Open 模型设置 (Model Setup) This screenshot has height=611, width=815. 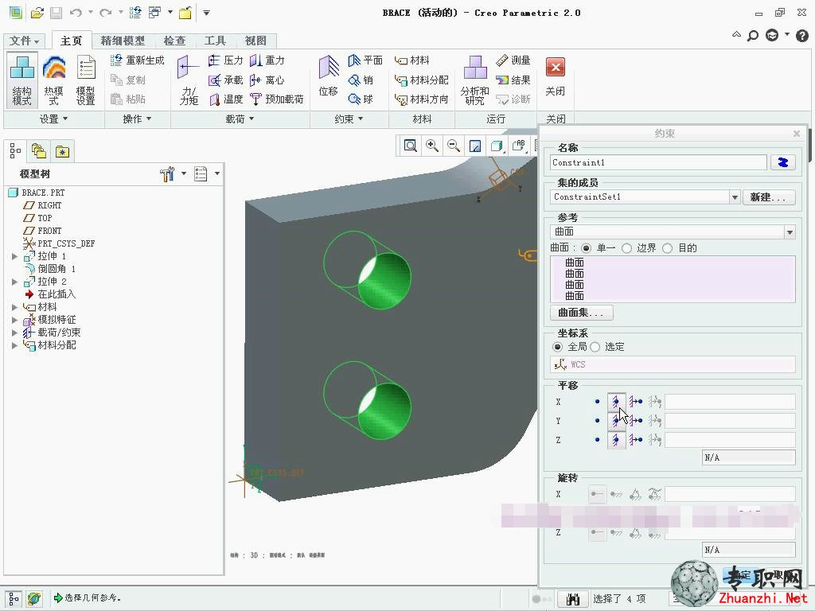click(86, 80)
